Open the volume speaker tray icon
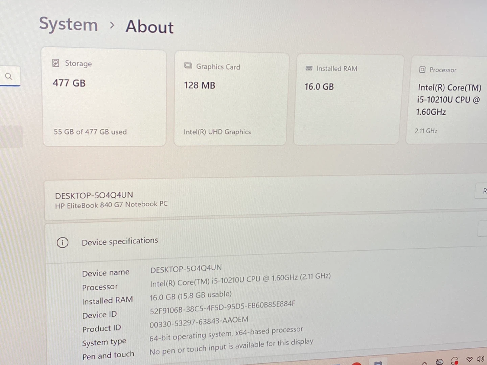Image resolution: width=487 pixels, height=365 pixels. click(x=480, y=359)
